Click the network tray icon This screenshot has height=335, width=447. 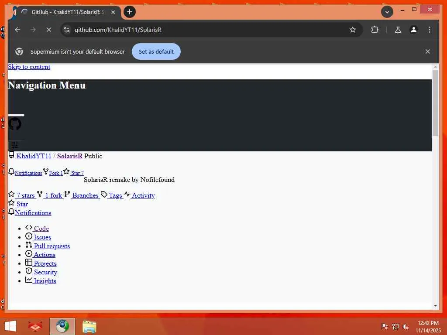tap(395, 327)
